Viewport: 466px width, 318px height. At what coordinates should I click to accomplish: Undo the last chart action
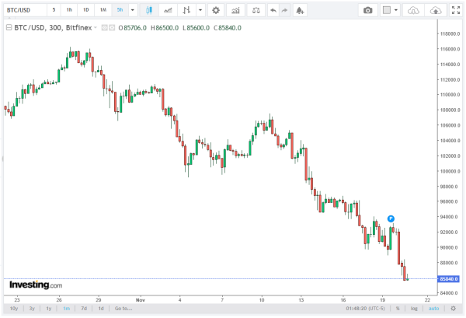click(273, 10)
